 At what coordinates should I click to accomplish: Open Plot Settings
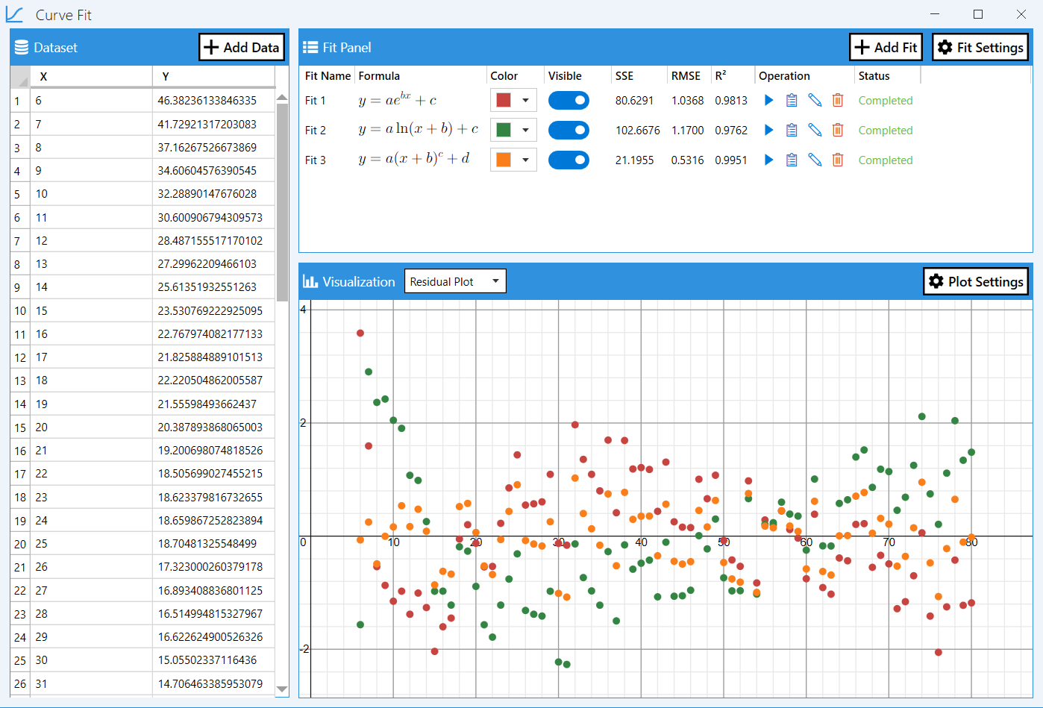[975, 281]
